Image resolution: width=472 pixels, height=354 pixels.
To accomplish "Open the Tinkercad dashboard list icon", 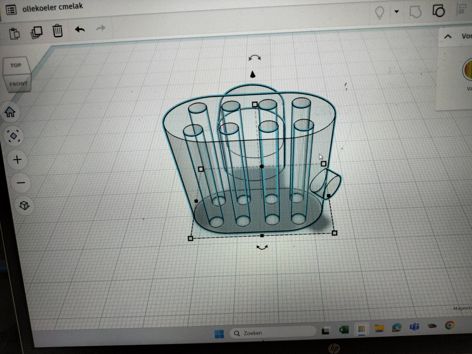I will [11, 10].
